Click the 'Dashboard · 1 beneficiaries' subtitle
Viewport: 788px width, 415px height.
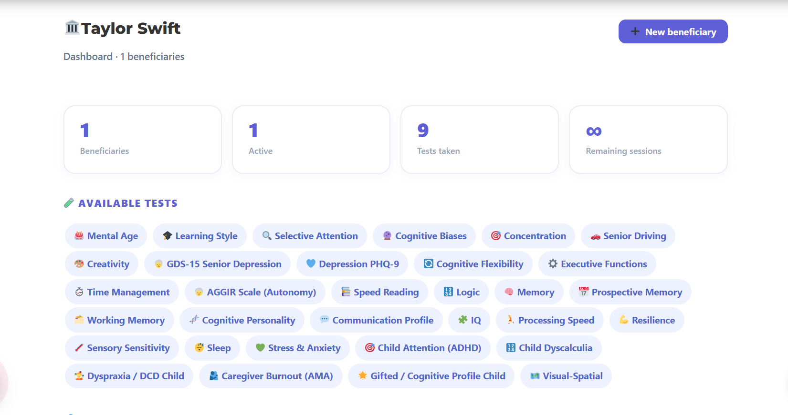124,57
